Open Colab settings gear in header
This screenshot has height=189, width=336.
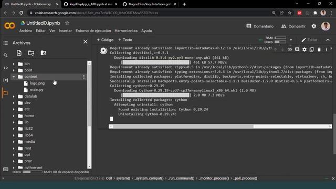click(314, 26)
